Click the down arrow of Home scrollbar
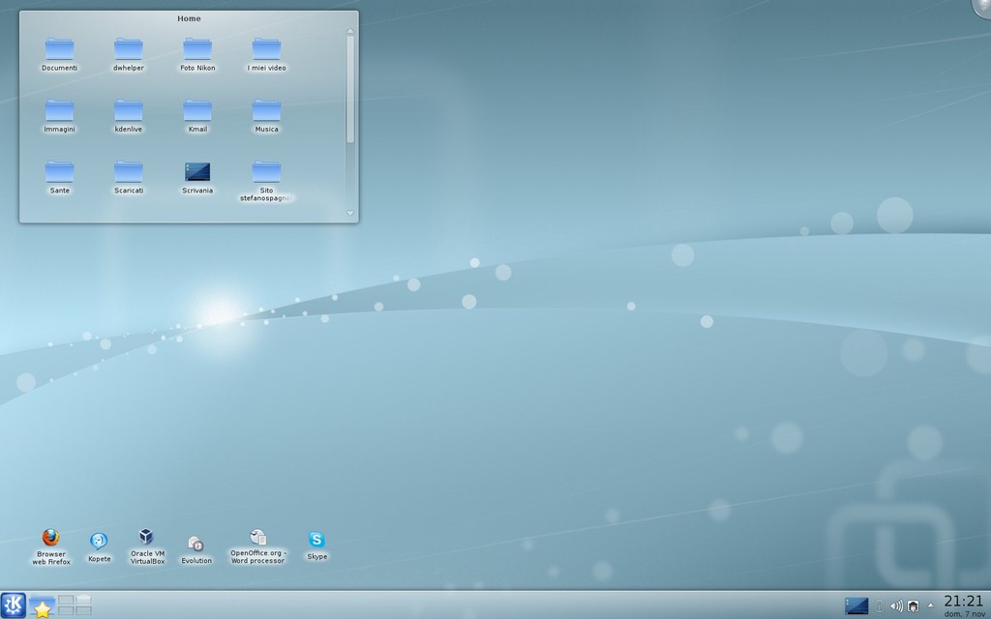Image resolution: width=991 pixels, height=619 pixels. [350, 213]
